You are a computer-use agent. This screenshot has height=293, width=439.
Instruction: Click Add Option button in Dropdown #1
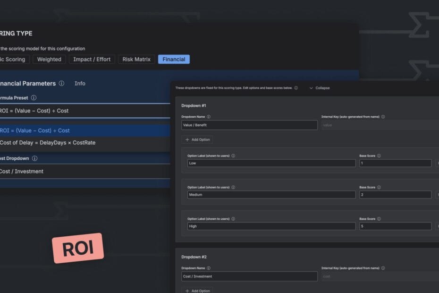[x=197, y=139]
